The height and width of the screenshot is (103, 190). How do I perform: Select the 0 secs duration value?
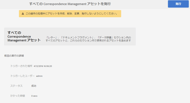(34, 96)
